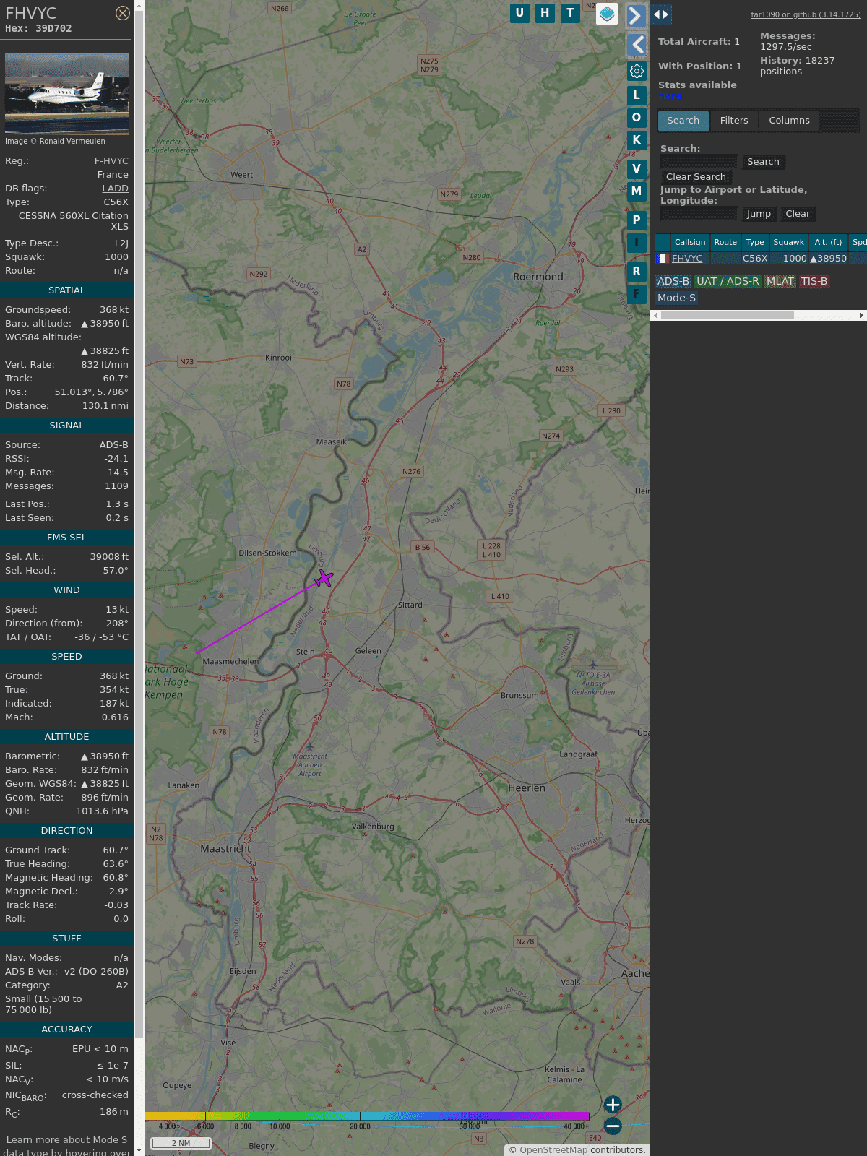867x1156 pixels.
Task: Sort table by Type column
Action: (x=755, y=243)
